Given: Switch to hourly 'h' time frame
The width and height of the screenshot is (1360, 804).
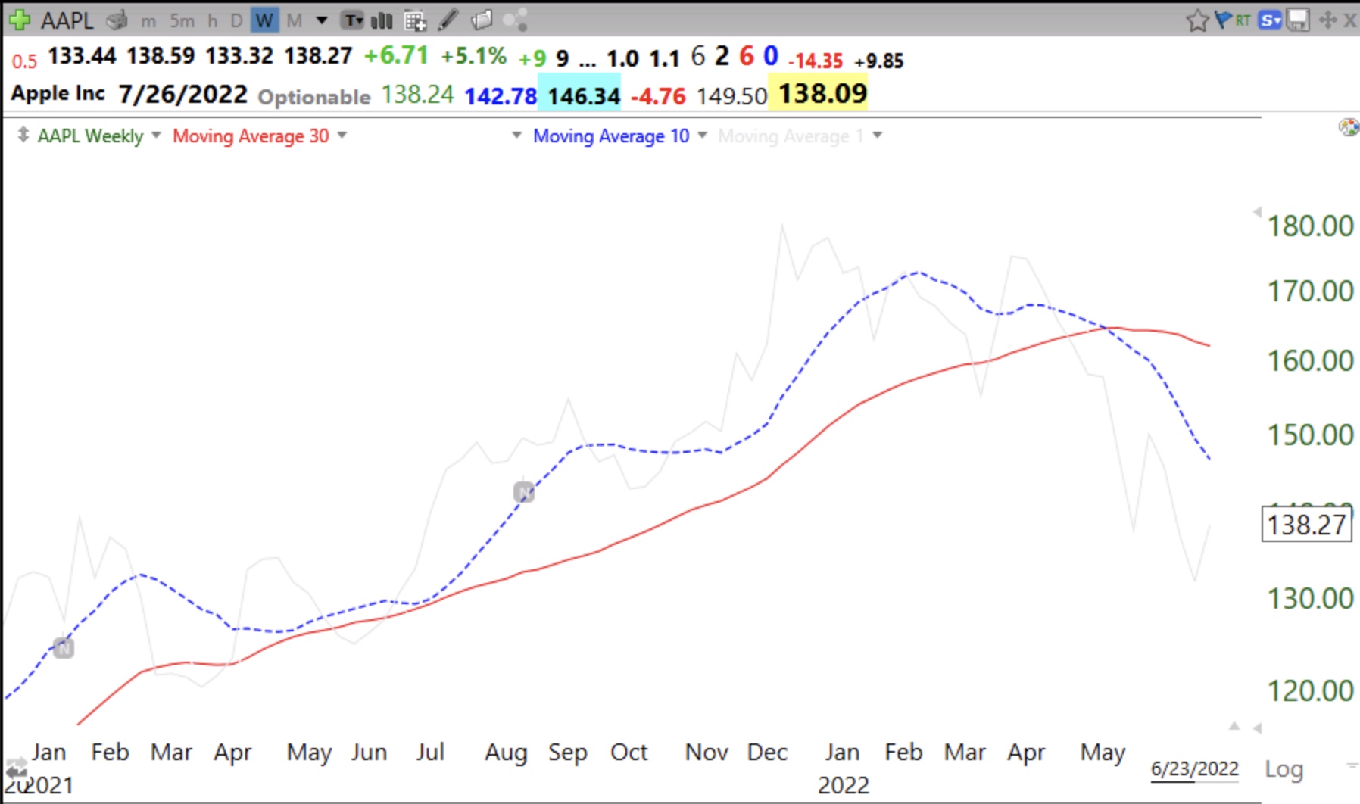Looking at the screenshot, I should pos(213,20).
